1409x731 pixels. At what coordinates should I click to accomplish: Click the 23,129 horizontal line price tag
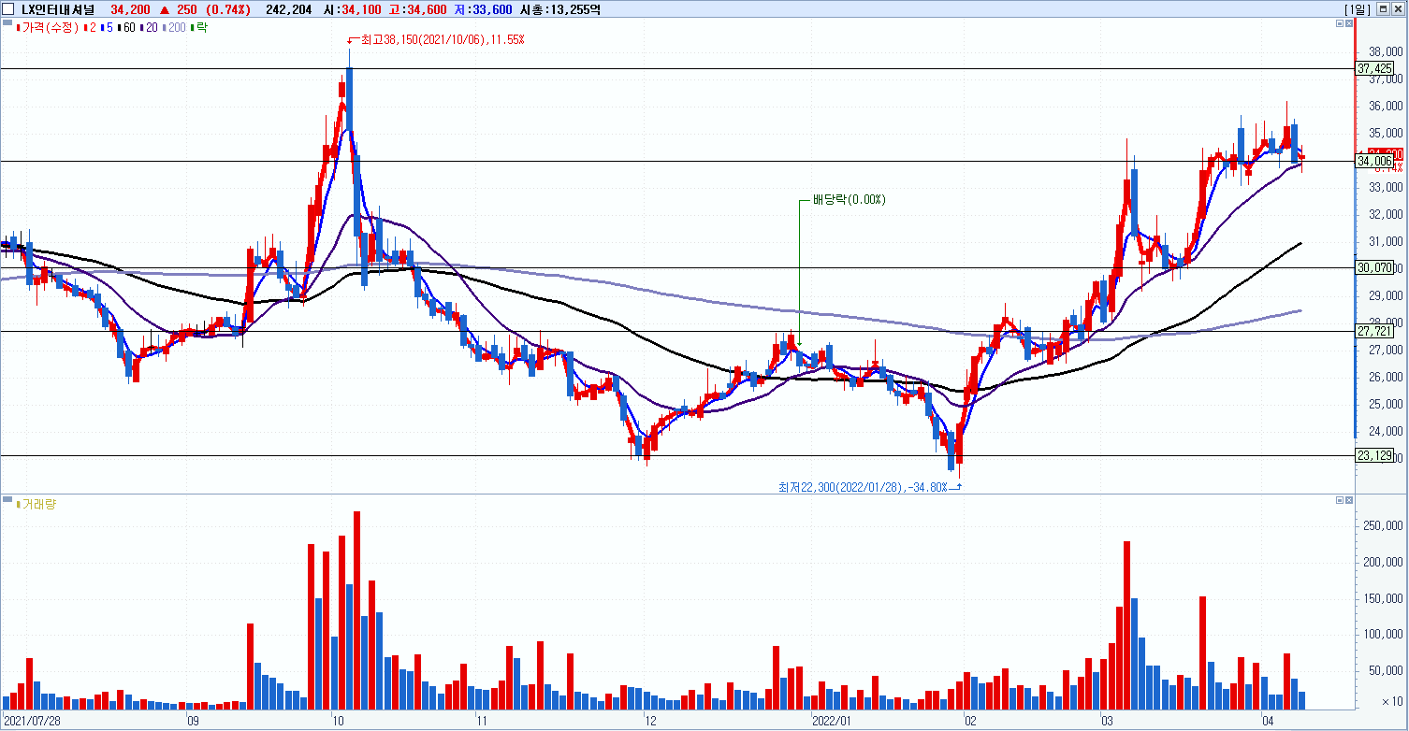click(x=1374, y=456)
